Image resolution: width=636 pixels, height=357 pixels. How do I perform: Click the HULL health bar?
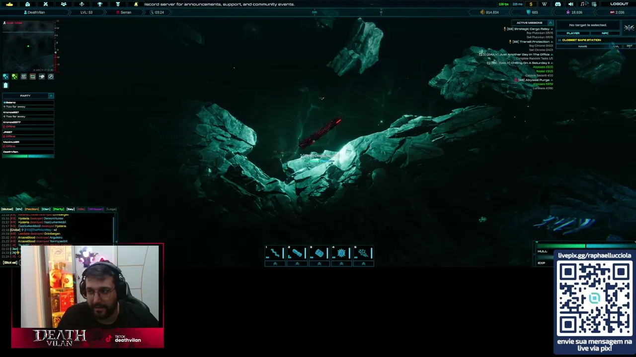click(x=586, y=245)
